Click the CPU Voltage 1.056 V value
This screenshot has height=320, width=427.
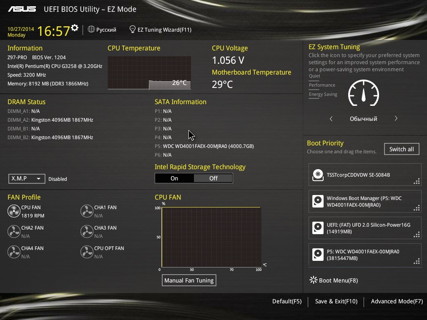tap(228, 60)
